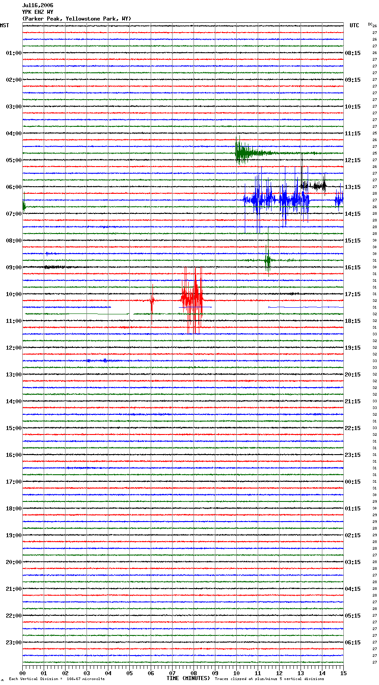Click the 14:15 UTC row label
This screenshot has width=379, height=685.
(353, 214)
